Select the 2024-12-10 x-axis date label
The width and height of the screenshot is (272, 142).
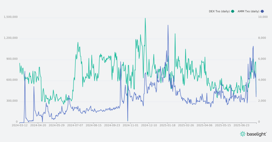point(149,126)
